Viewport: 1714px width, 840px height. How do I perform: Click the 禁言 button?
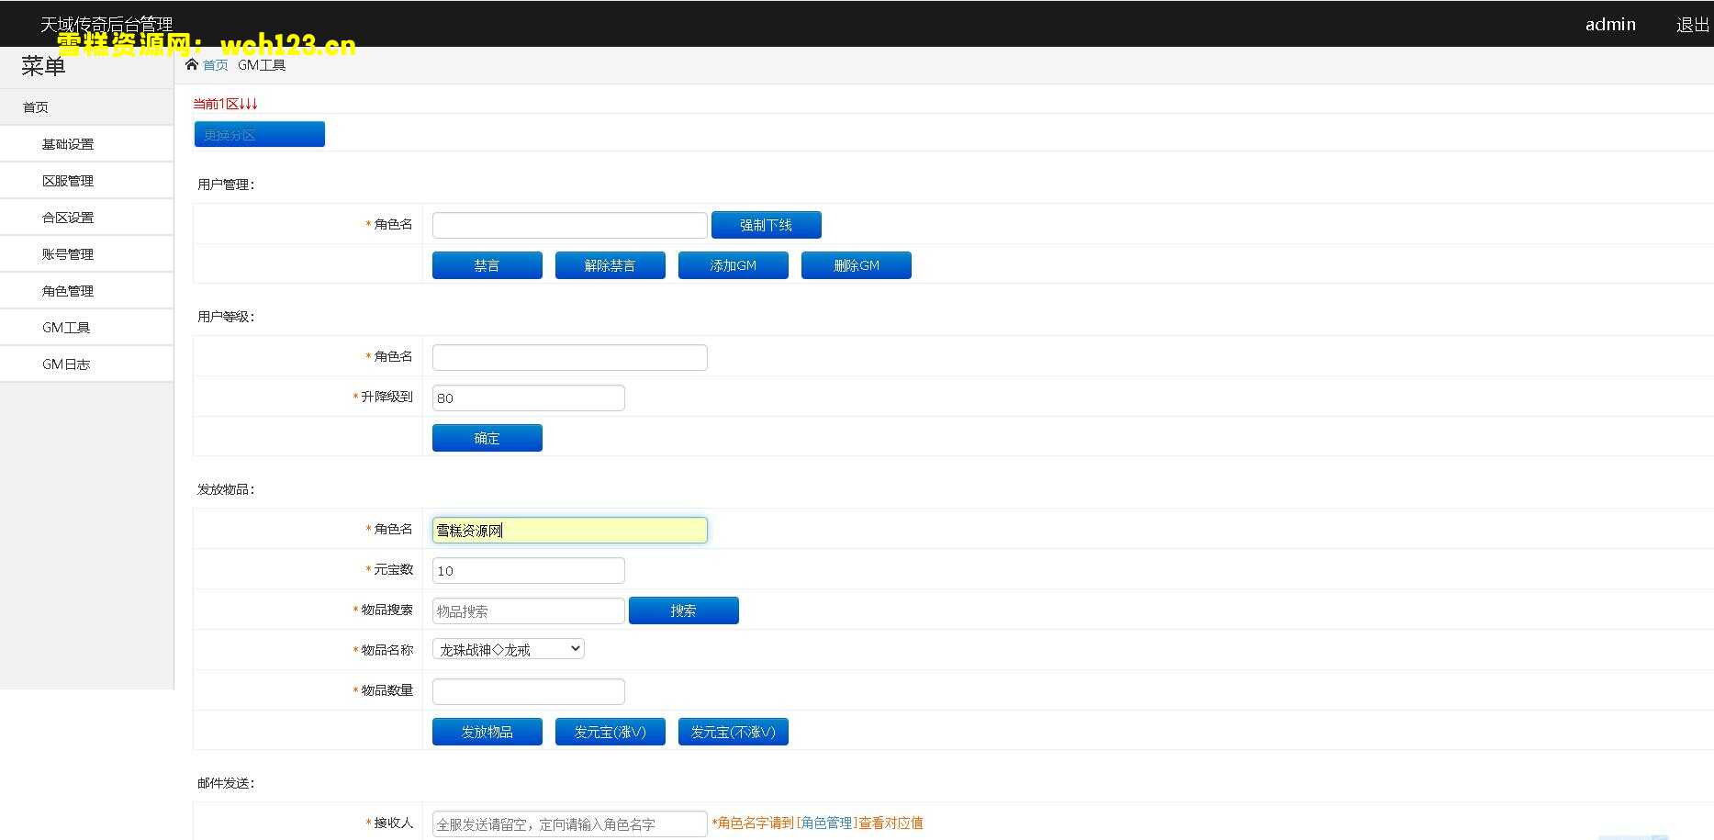pyautogui.click(x=487, y=265)
